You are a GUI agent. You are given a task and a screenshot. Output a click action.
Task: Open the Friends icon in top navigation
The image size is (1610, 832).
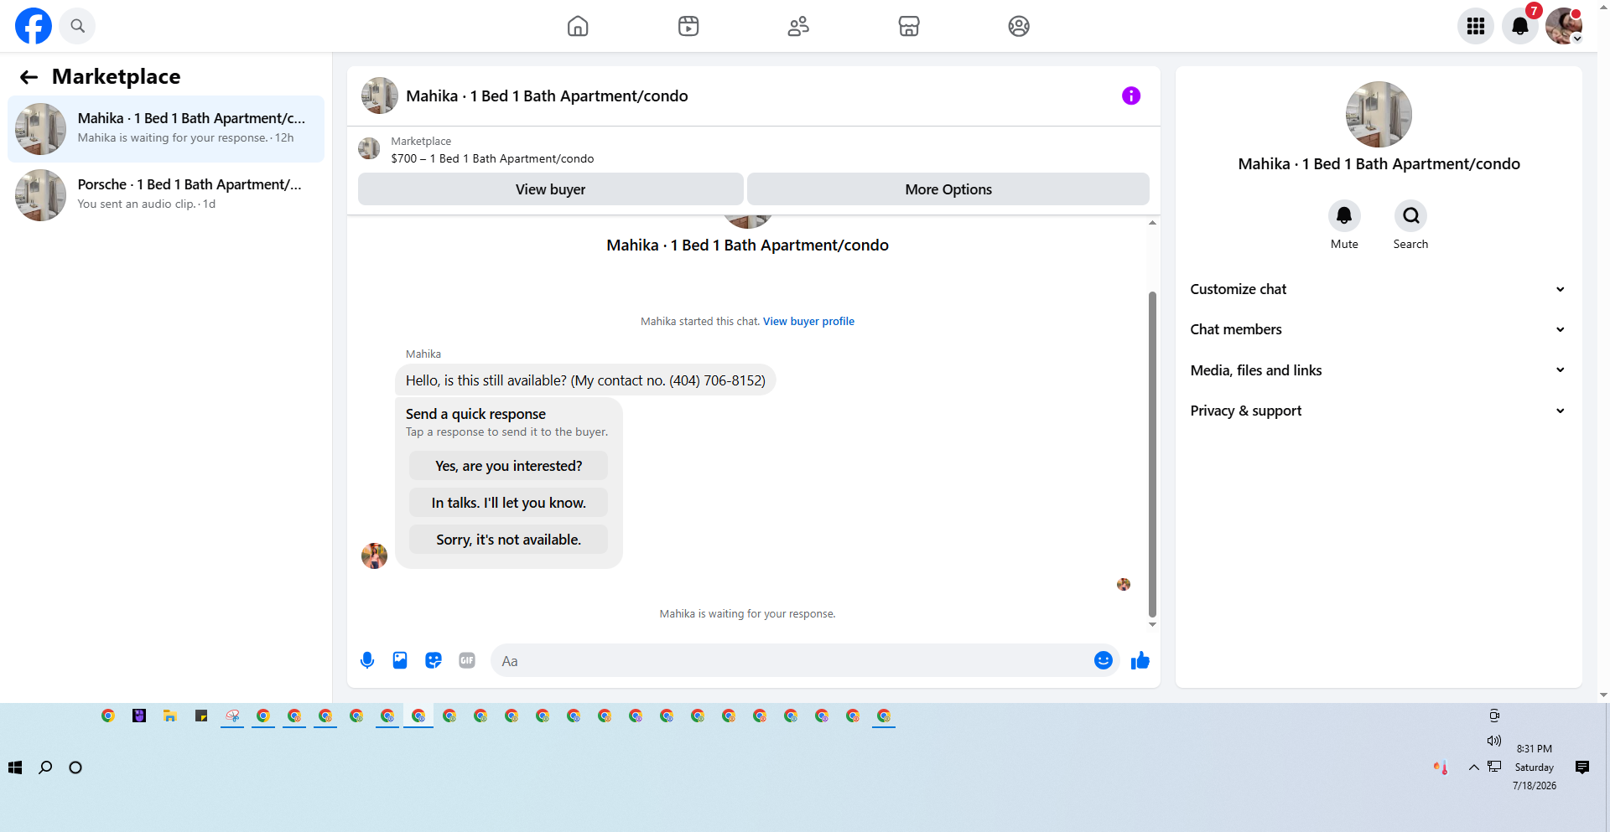(798, 26)
